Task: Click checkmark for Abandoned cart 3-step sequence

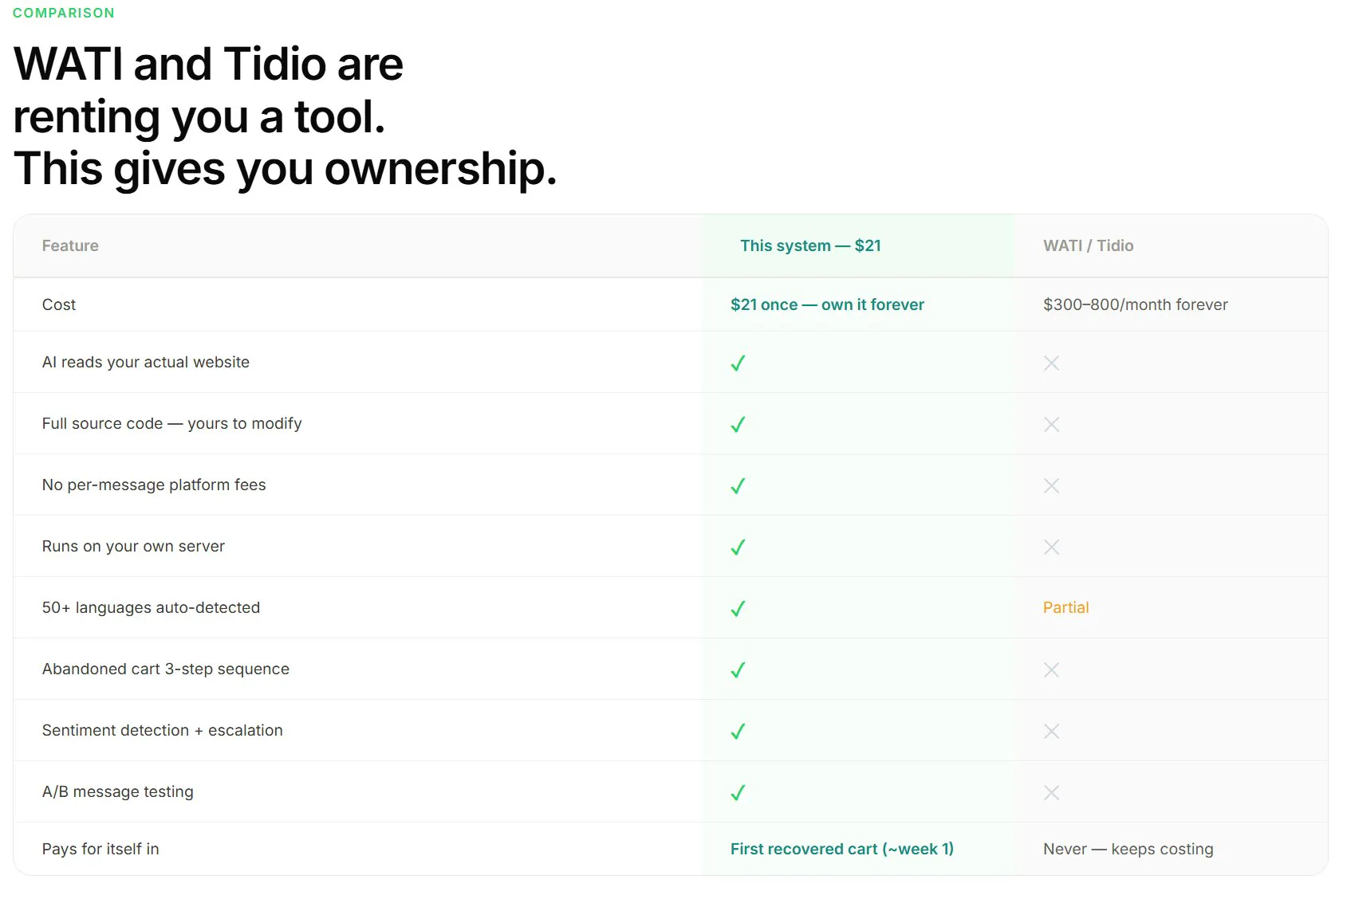Action: point(738,669)
